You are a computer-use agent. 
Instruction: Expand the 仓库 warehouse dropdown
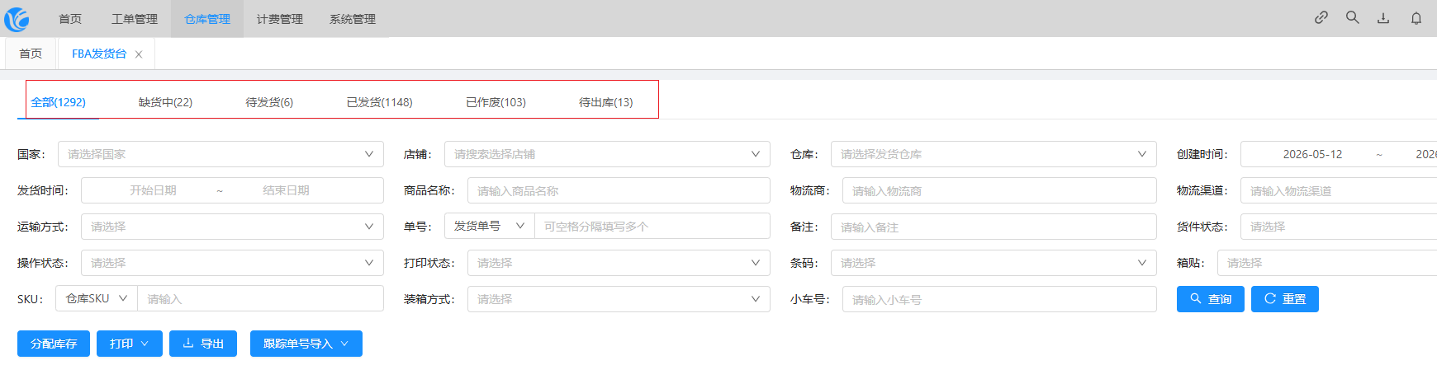[994, 154]
